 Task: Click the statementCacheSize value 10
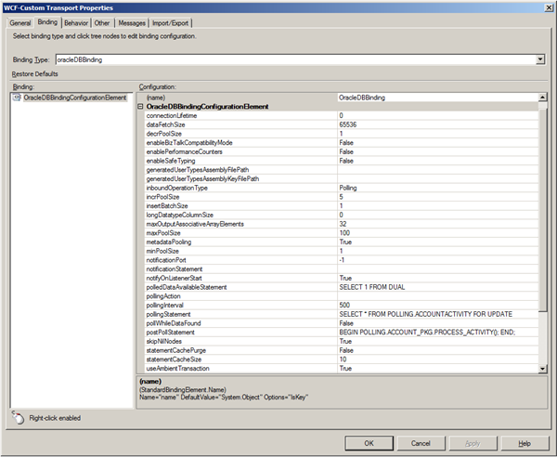point(437,359)
